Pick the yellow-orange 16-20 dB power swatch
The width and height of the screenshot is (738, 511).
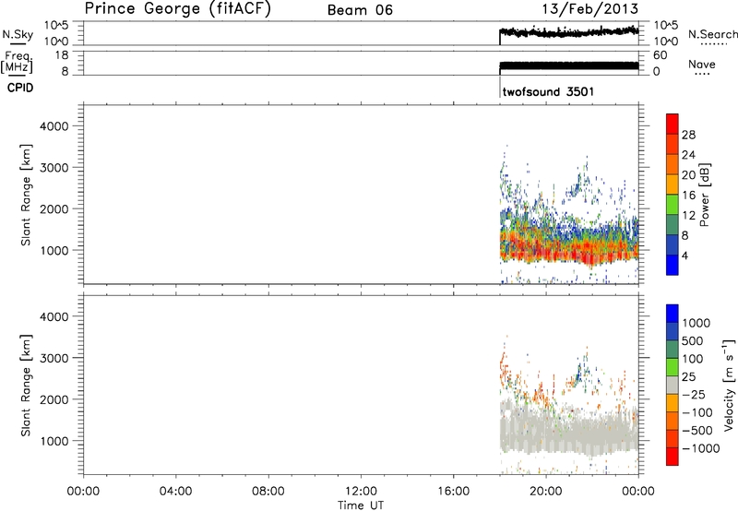click(673, 184)
